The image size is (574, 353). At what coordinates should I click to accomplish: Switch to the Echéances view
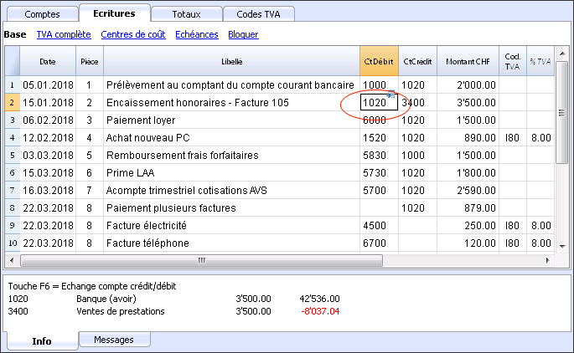tap(196, 34)
